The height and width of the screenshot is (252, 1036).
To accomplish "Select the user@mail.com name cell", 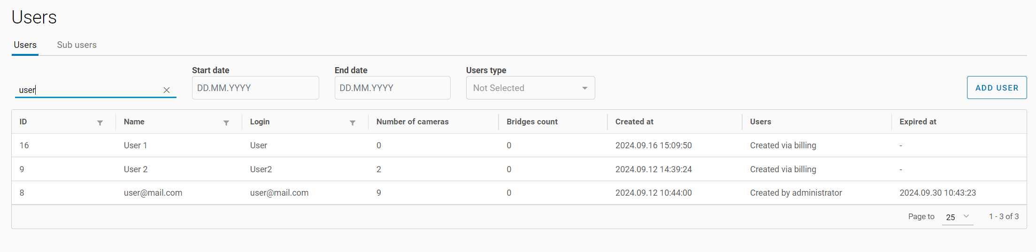I will pyautogui.click(x=153, y=193).
